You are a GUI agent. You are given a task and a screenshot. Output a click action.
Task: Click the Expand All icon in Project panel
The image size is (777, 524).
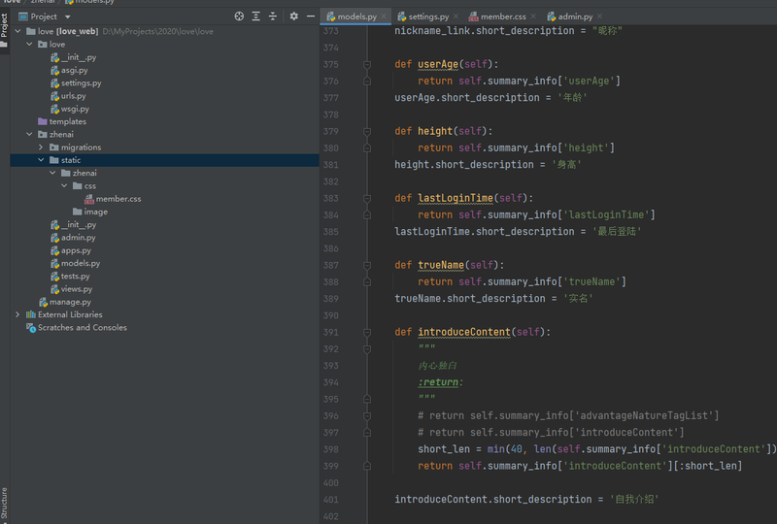click(x=256, y=16)
